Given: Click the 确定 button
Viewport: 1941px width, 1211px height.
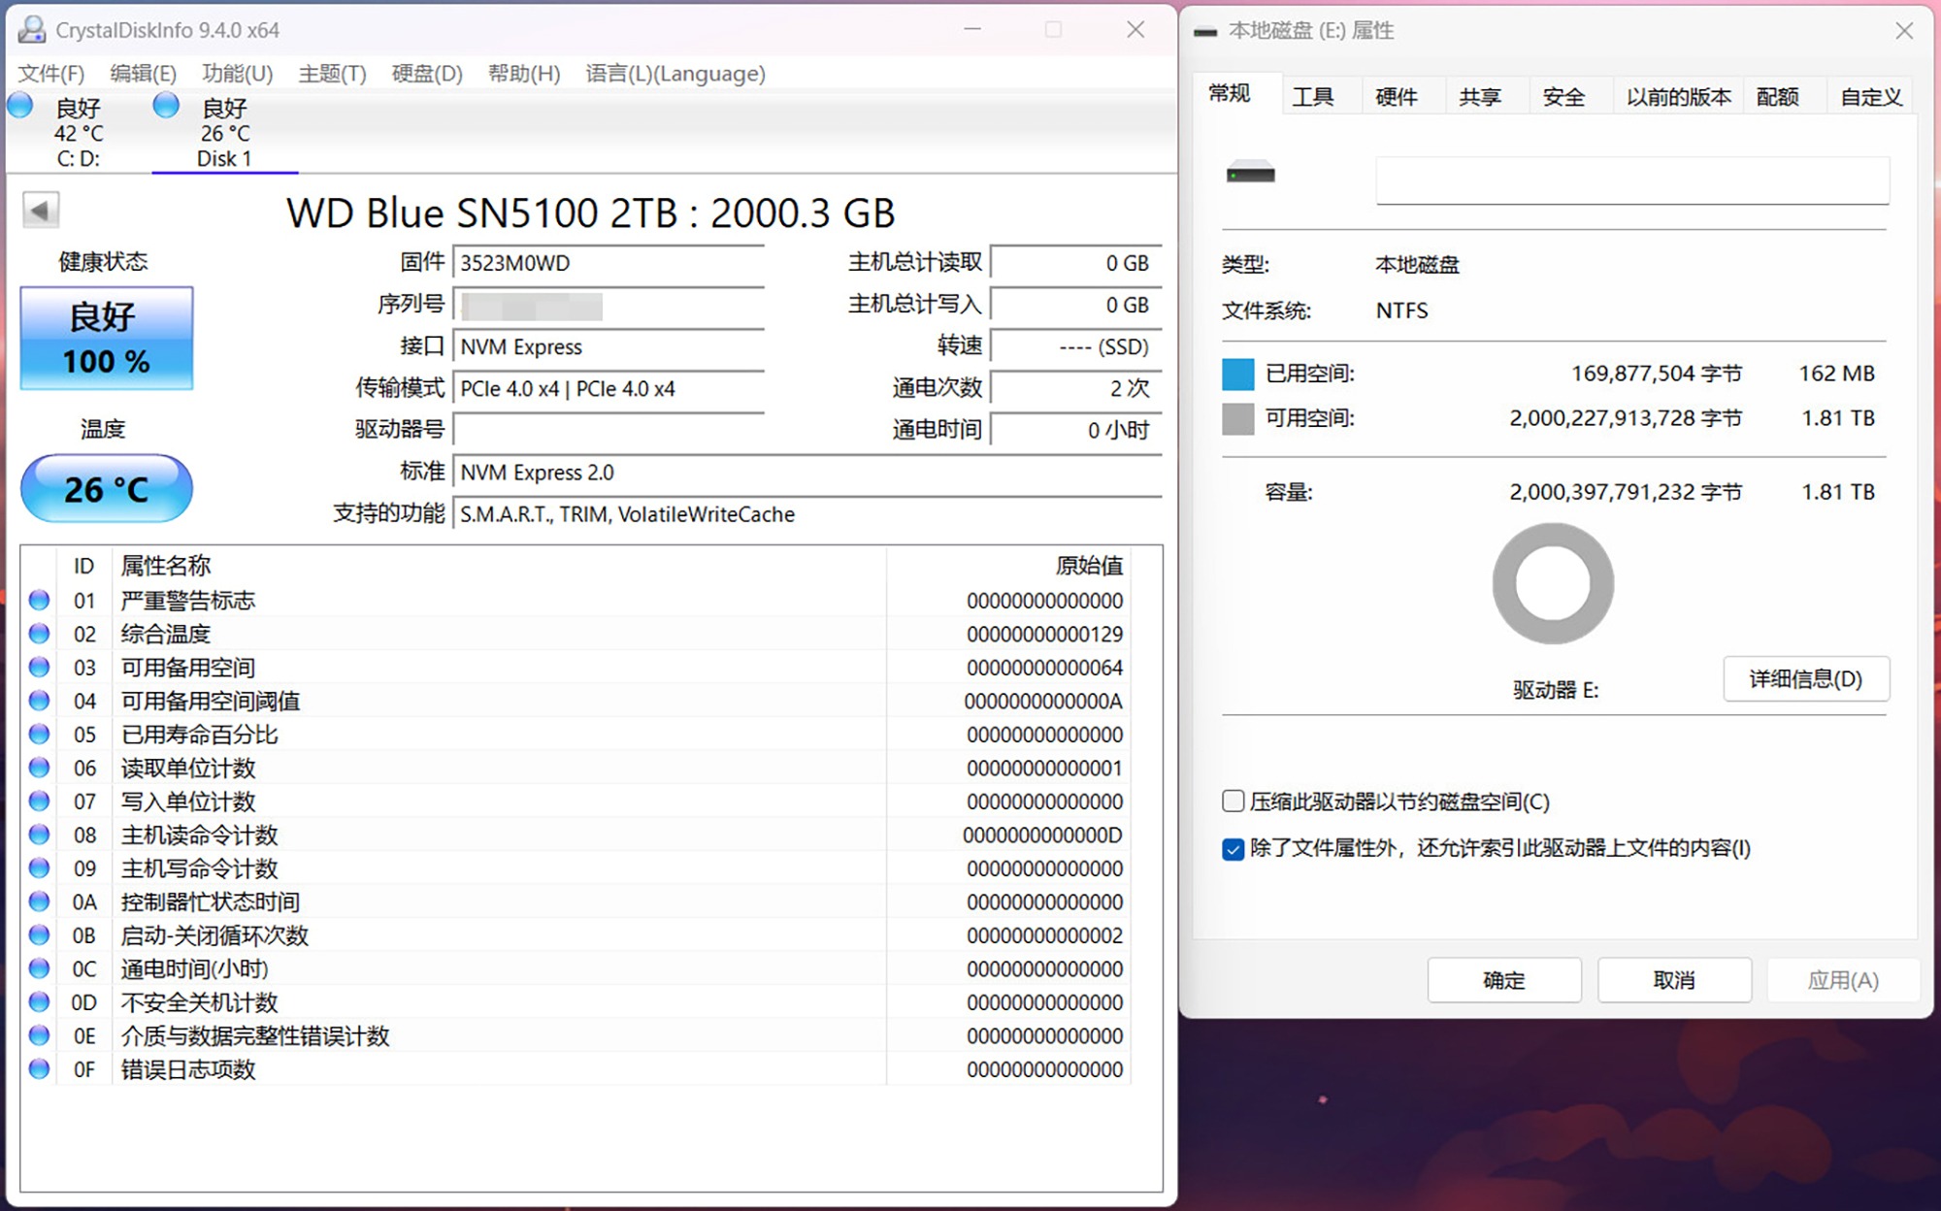Looking at the screenshot, I should [x=1503, y=980].
